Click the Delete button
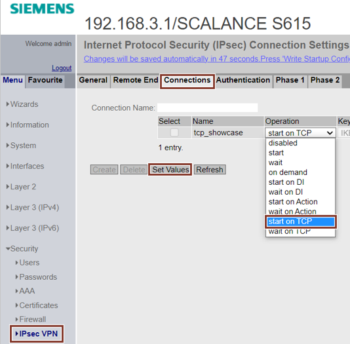Viewport: 350px width, 344px height. click(134, 170)
